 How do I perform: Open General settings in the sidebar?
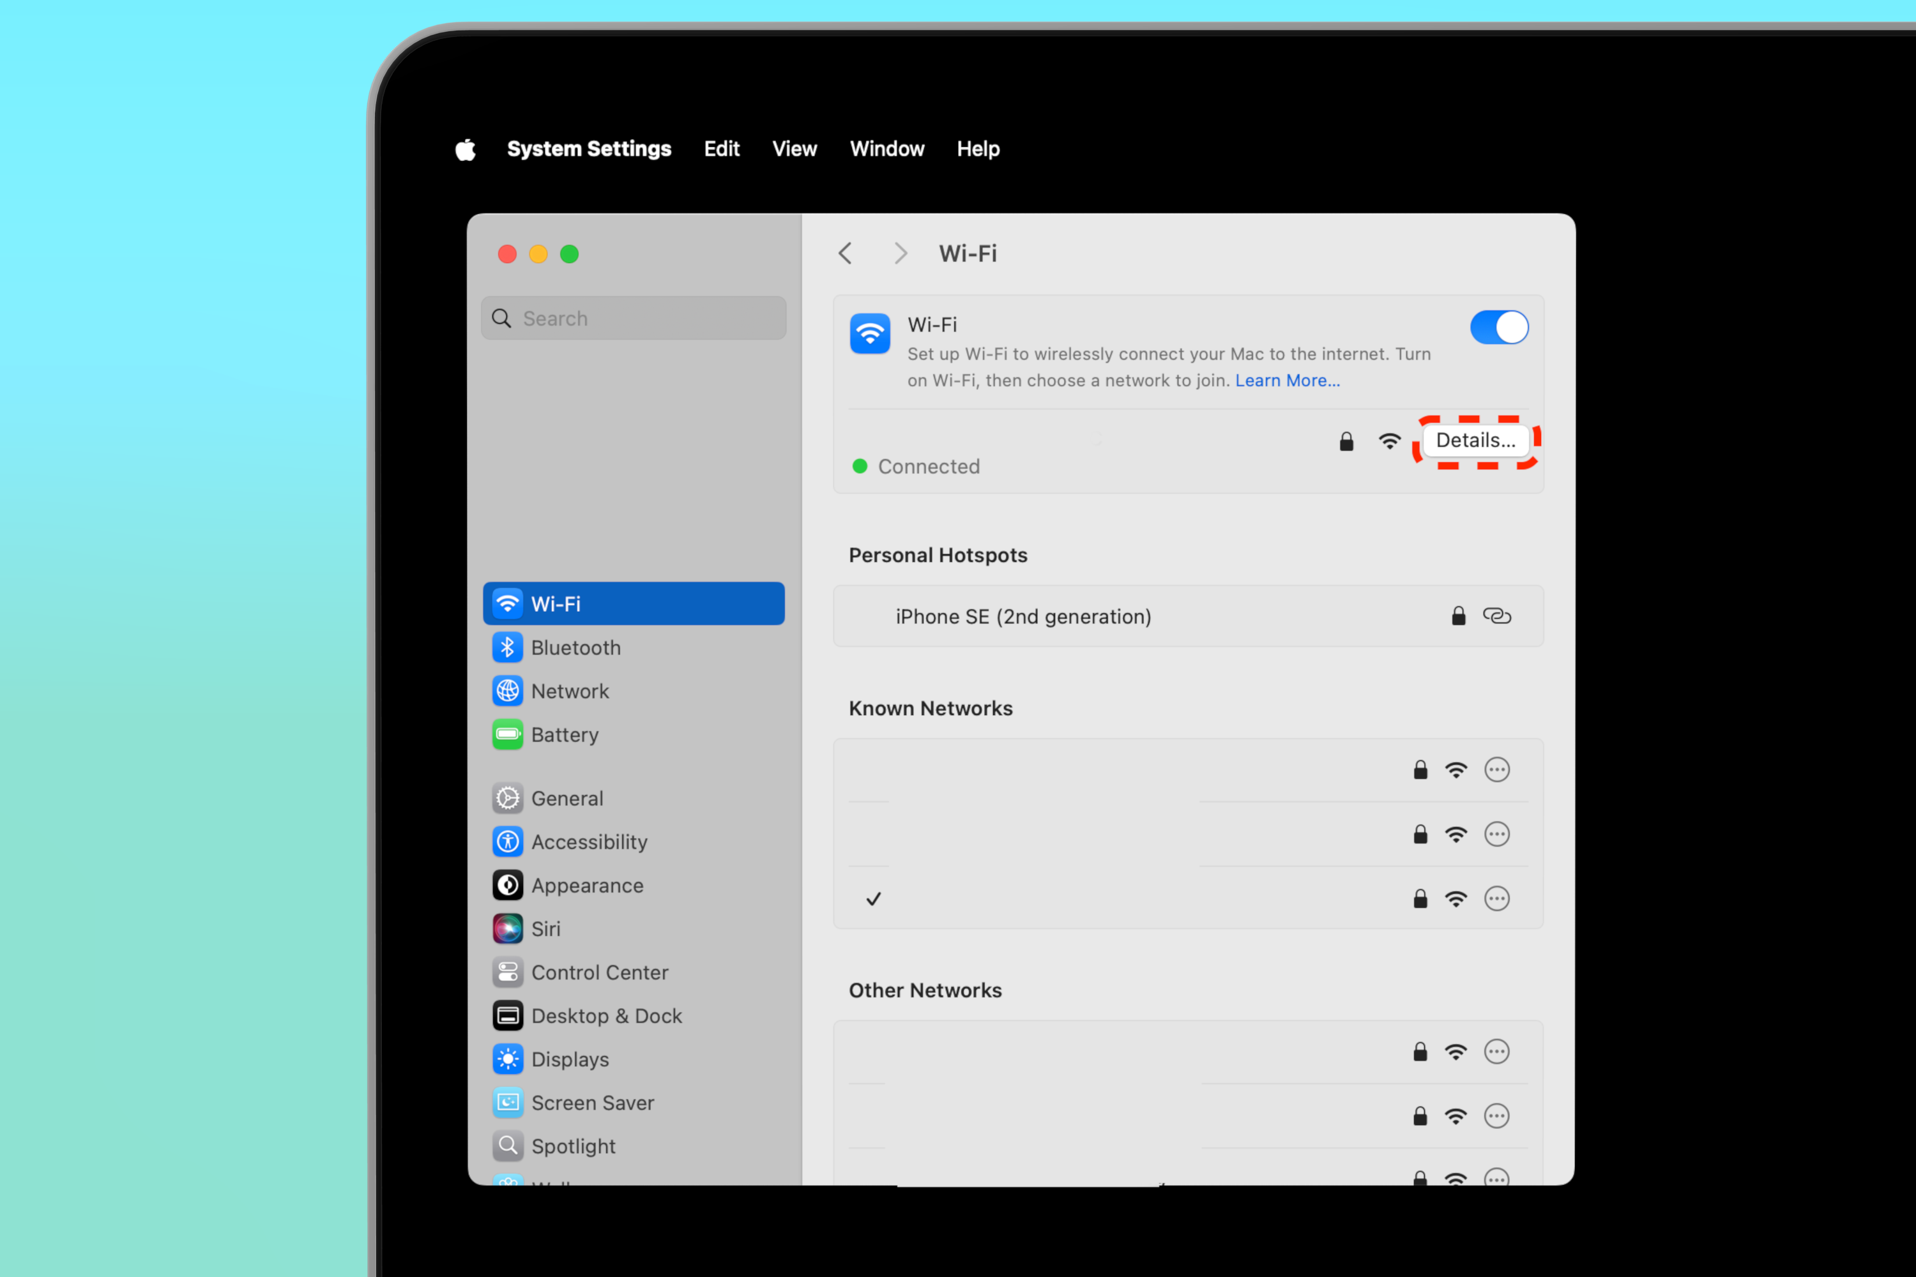coord(634,798)
